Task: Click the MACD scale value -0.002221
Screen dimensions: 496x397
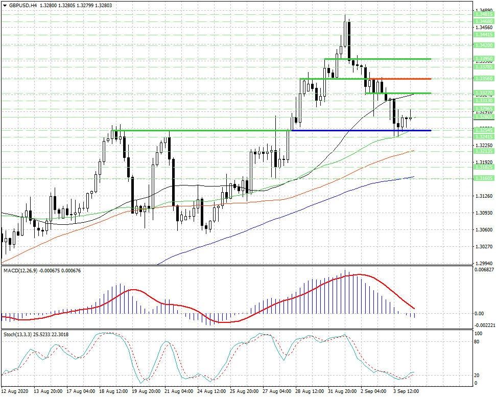Action: 484,325
